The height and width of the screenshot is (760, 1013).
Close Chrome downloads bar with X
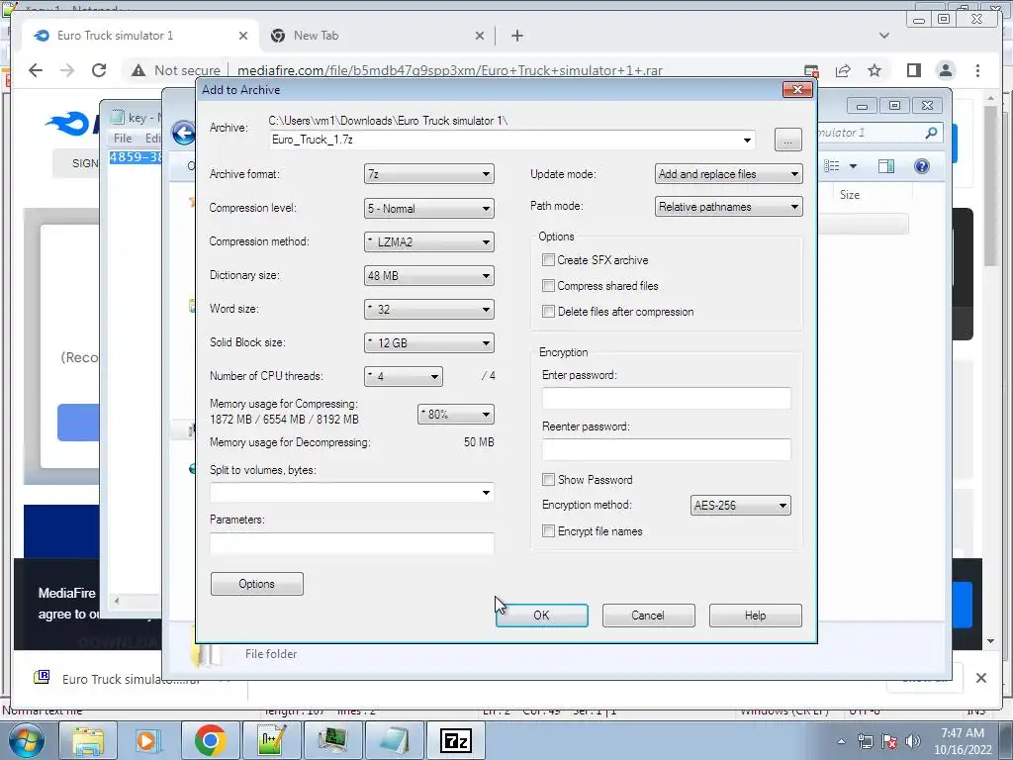(x=981, y=678)
